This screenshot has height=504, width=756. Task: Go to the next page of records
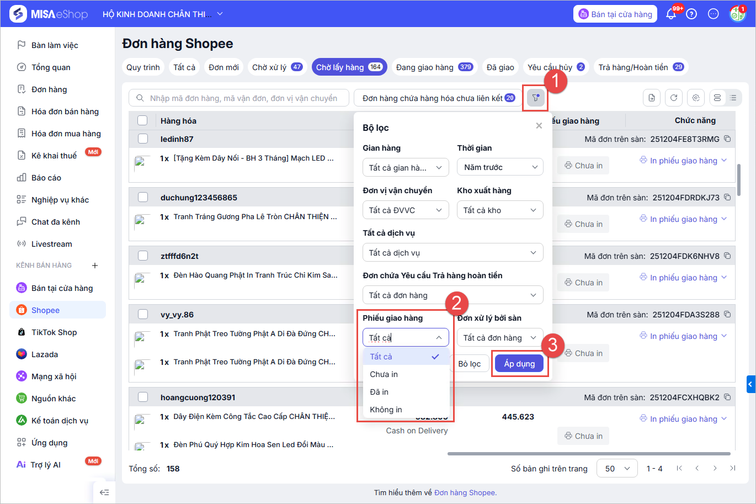[715, 469]
